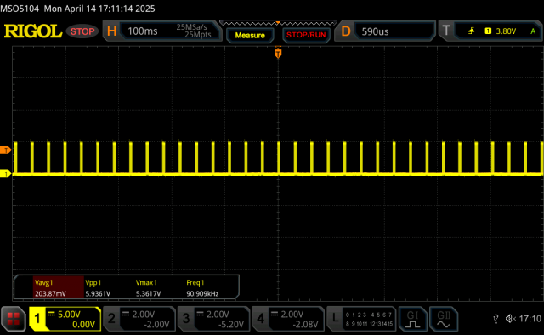The image size is (544, 335).
Task: Click the RIGOL logo
Action: coord(33,31)
